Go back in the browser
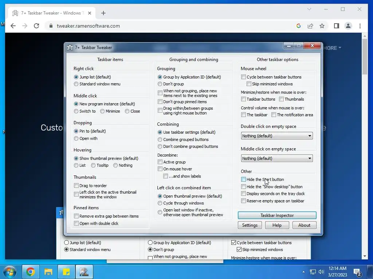This screenshot has width=373, height=279. (x=13, y=26)
